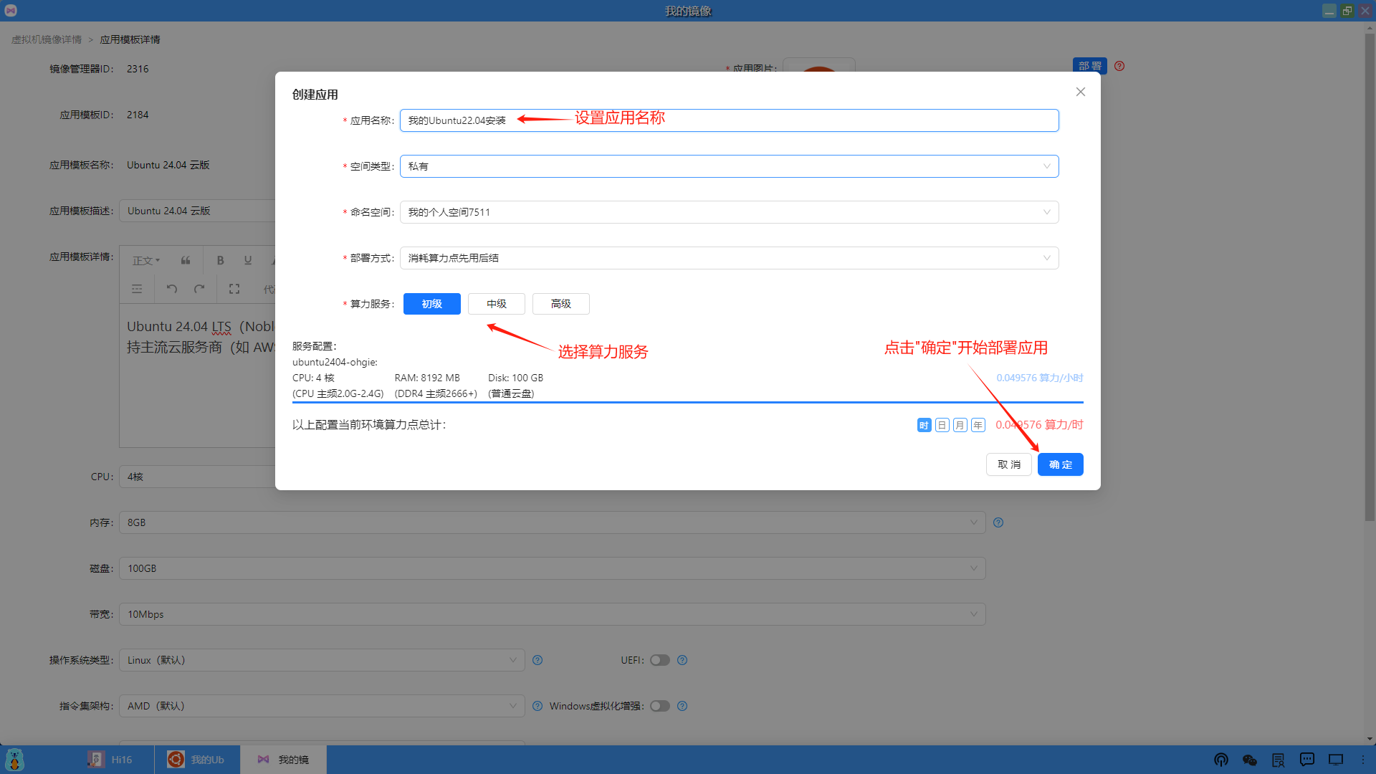The width and height of the screenshot is (1376, 774).
Task: Click the 取消 cancel button
Action: point(1008,464)
